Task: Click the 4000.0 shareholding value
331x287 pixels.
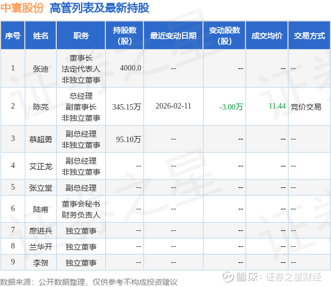Action: click(x=130, y=68)
